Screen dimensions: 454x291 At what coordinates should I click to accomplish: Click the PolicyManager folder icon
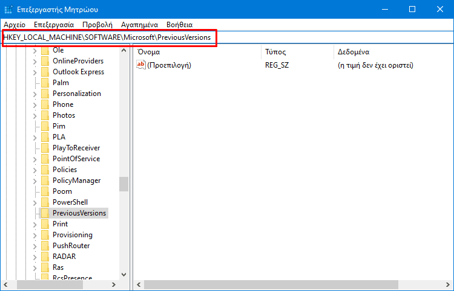(45, 181)
